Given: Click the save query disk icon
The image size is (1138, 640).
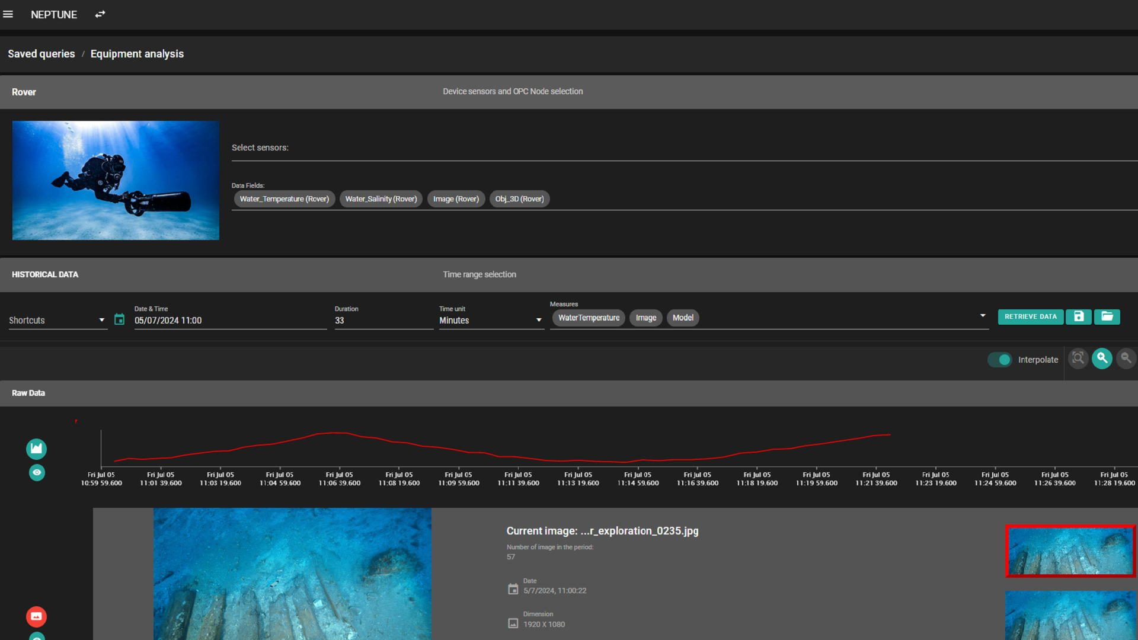Looking at the screenshot, I should pos(1079,316).
